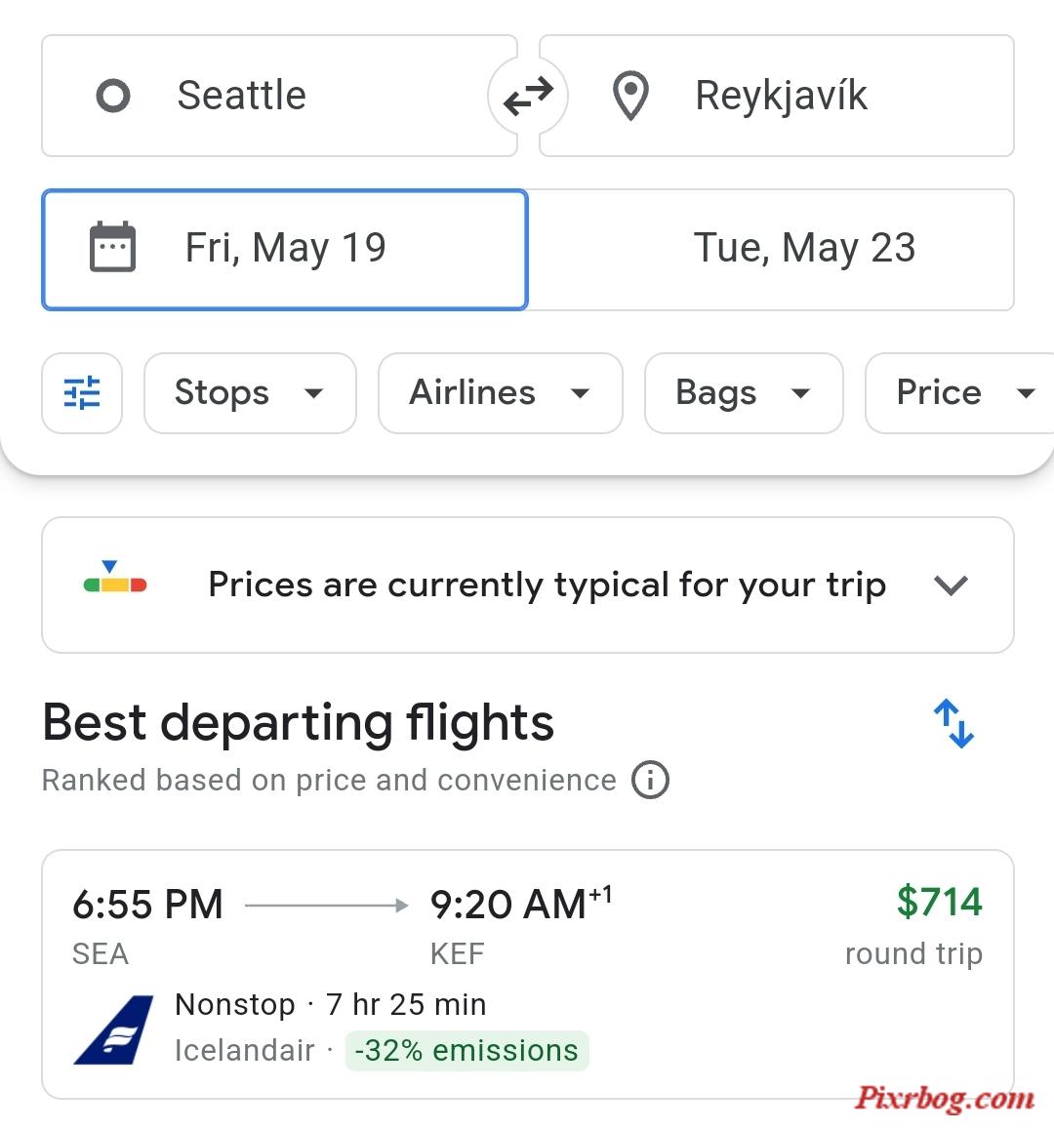This screenshot has height=1130, width=1054.
Task: Expand the typical prices insight chevron
Action: pyautogui.click(x=951, y=585)
